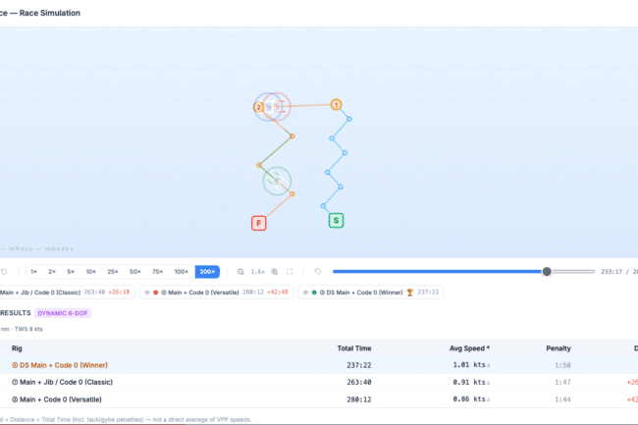Click the penalty value 1:47
This screenshot has width=638, height=425.
point(562,382)
